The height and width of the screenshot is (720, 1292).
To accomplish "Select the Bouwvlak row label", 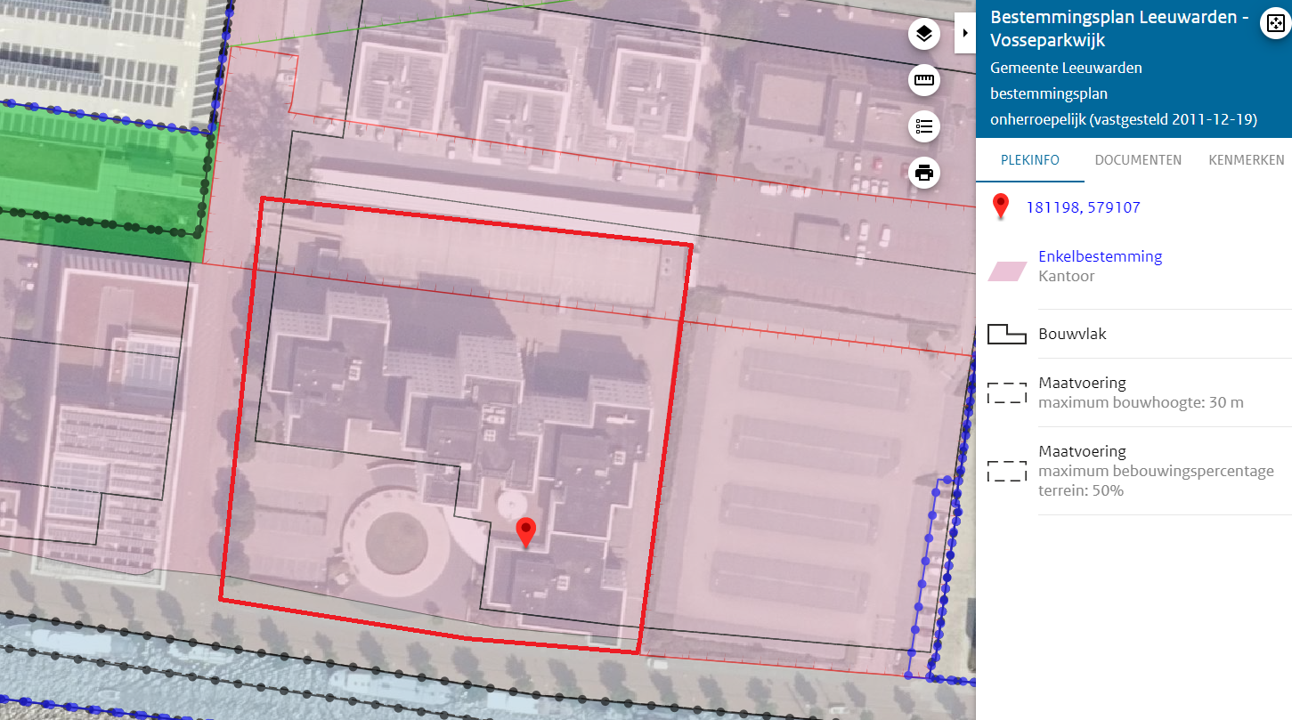I will (x=1072, y=335).
